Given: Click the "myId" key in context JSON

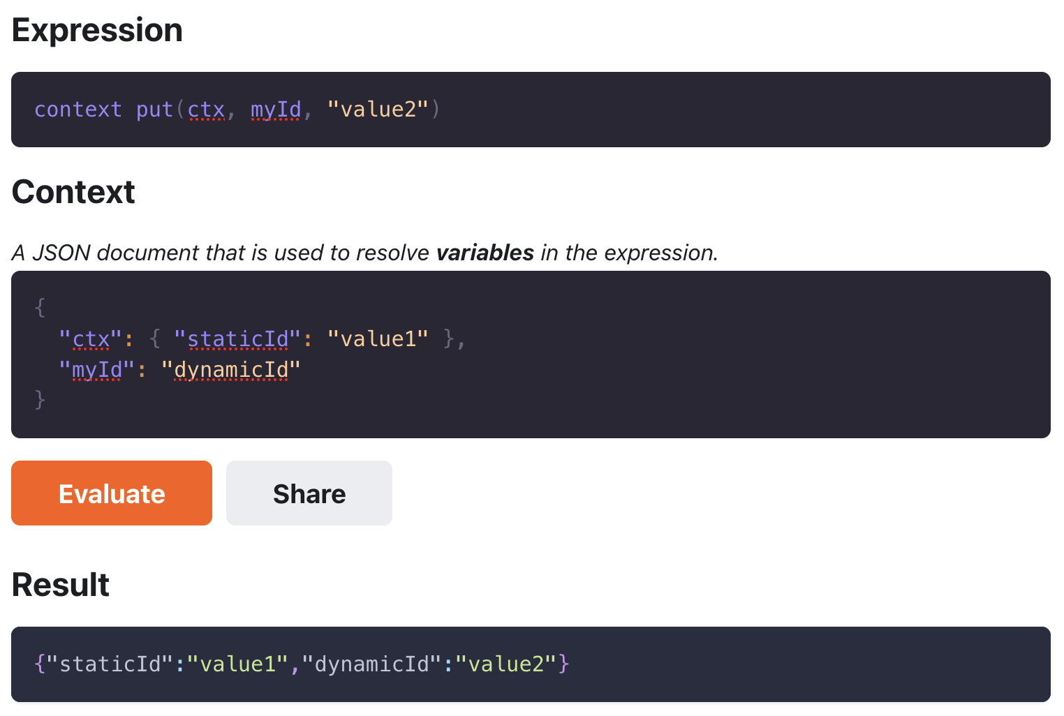Looking at the screenshot, I should 97,370.
